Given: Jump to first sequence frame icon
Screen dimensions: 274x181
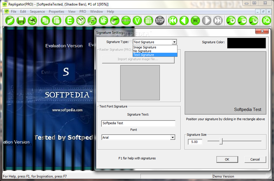Looking at the screenshot, I should point(173,20).
